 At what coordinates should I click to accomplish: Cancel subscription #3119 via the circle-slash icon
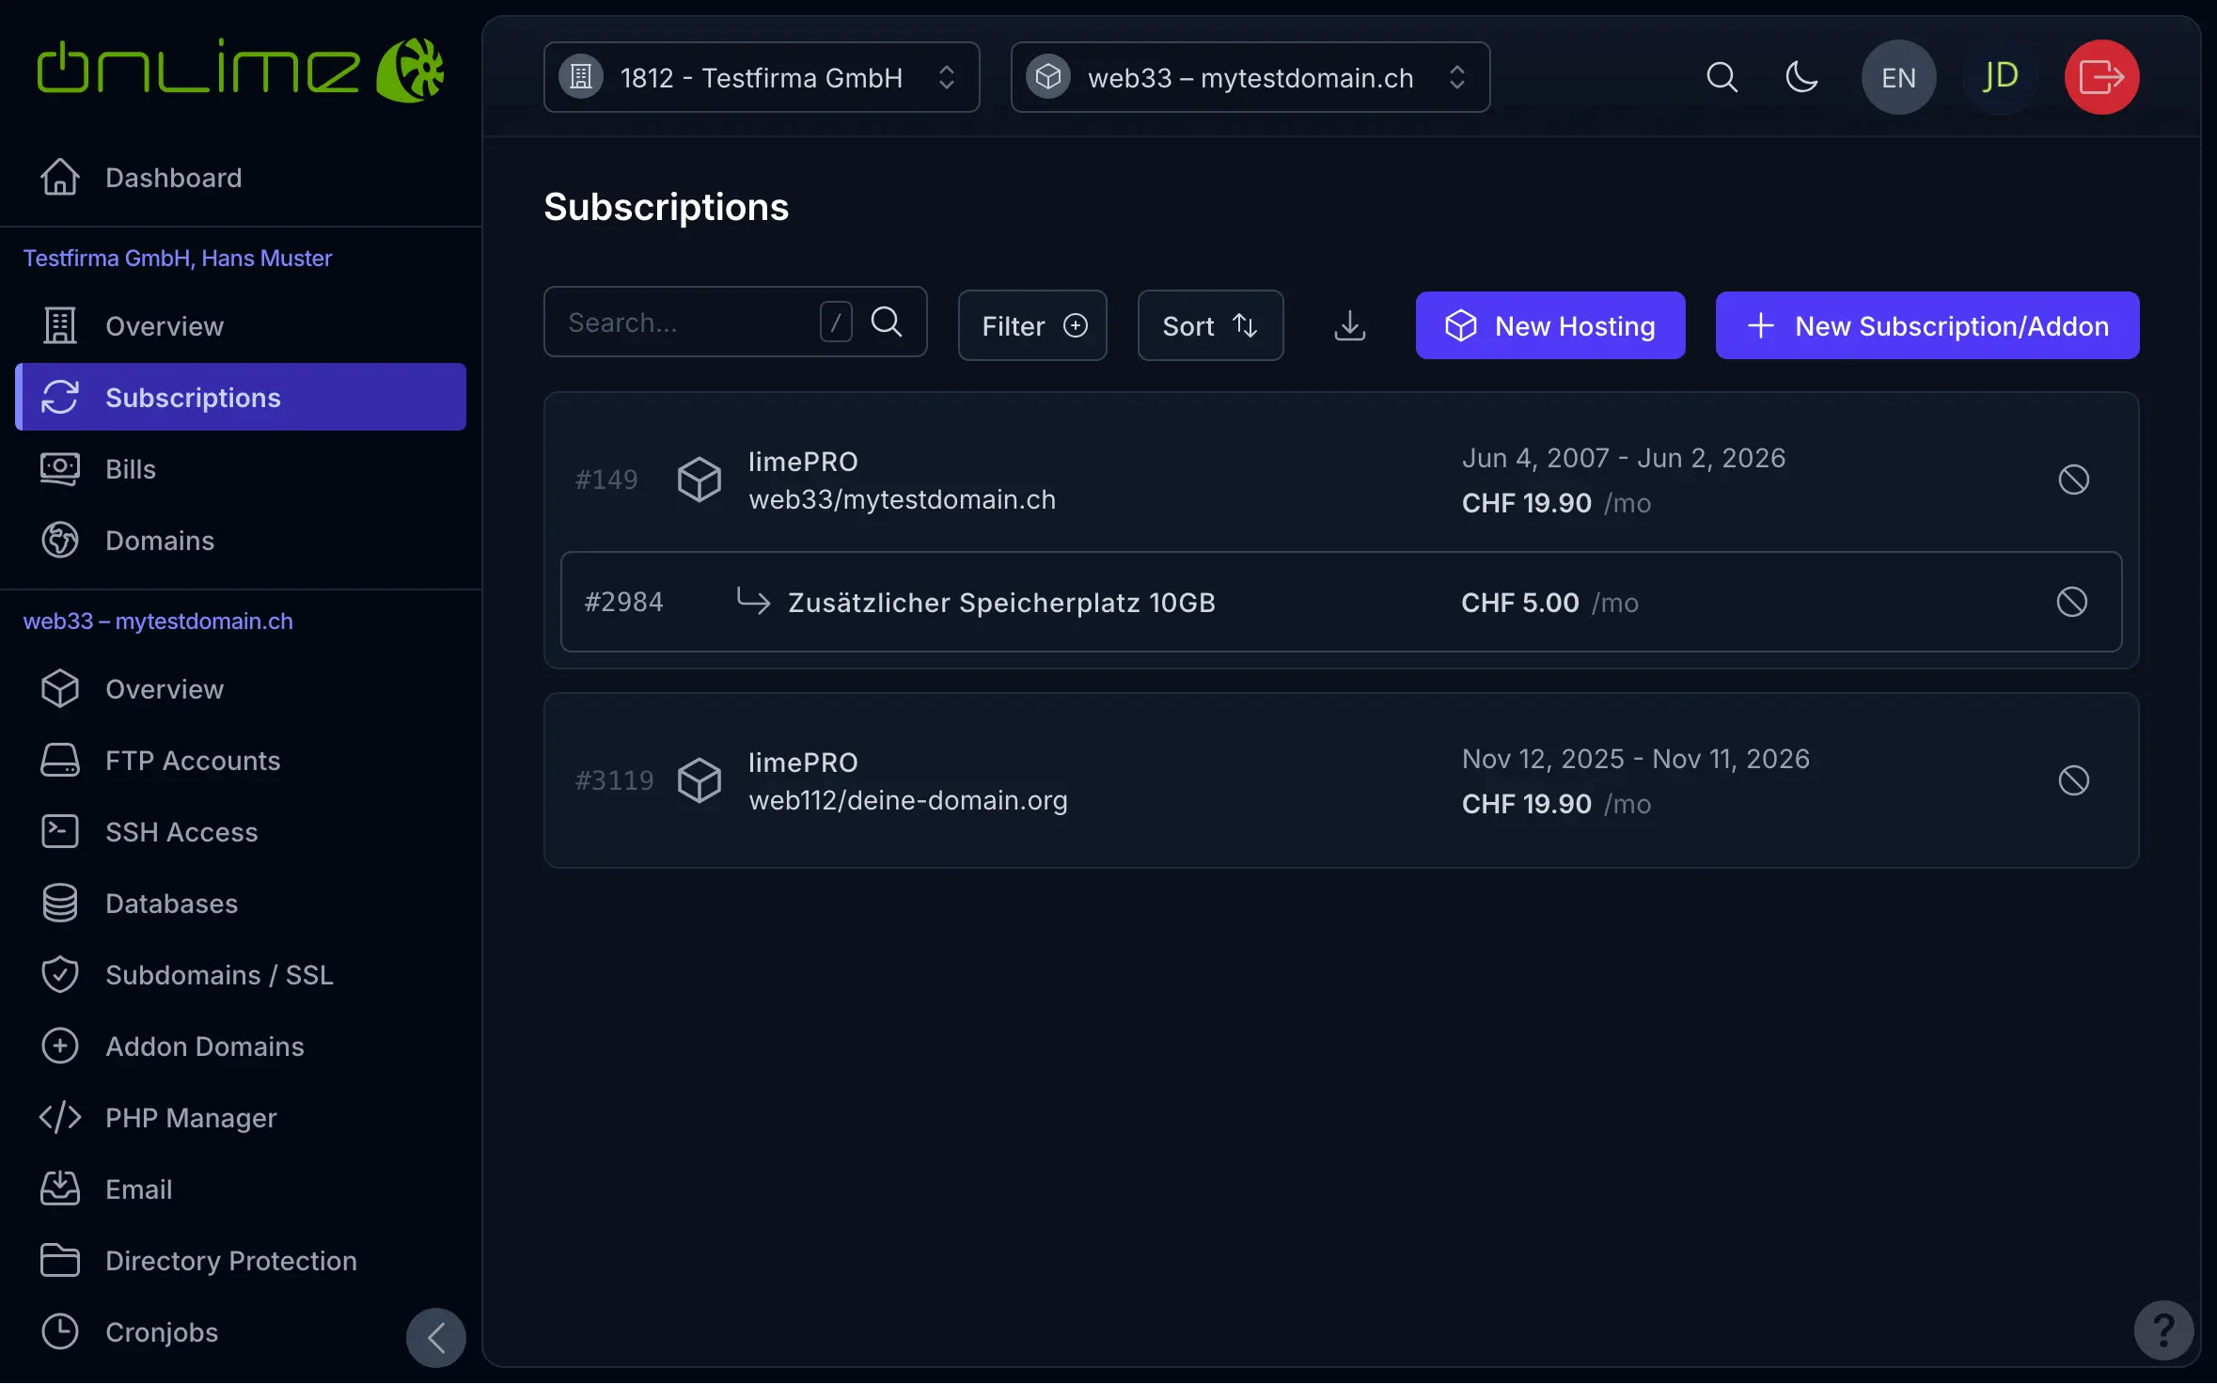click(2073, 780)
